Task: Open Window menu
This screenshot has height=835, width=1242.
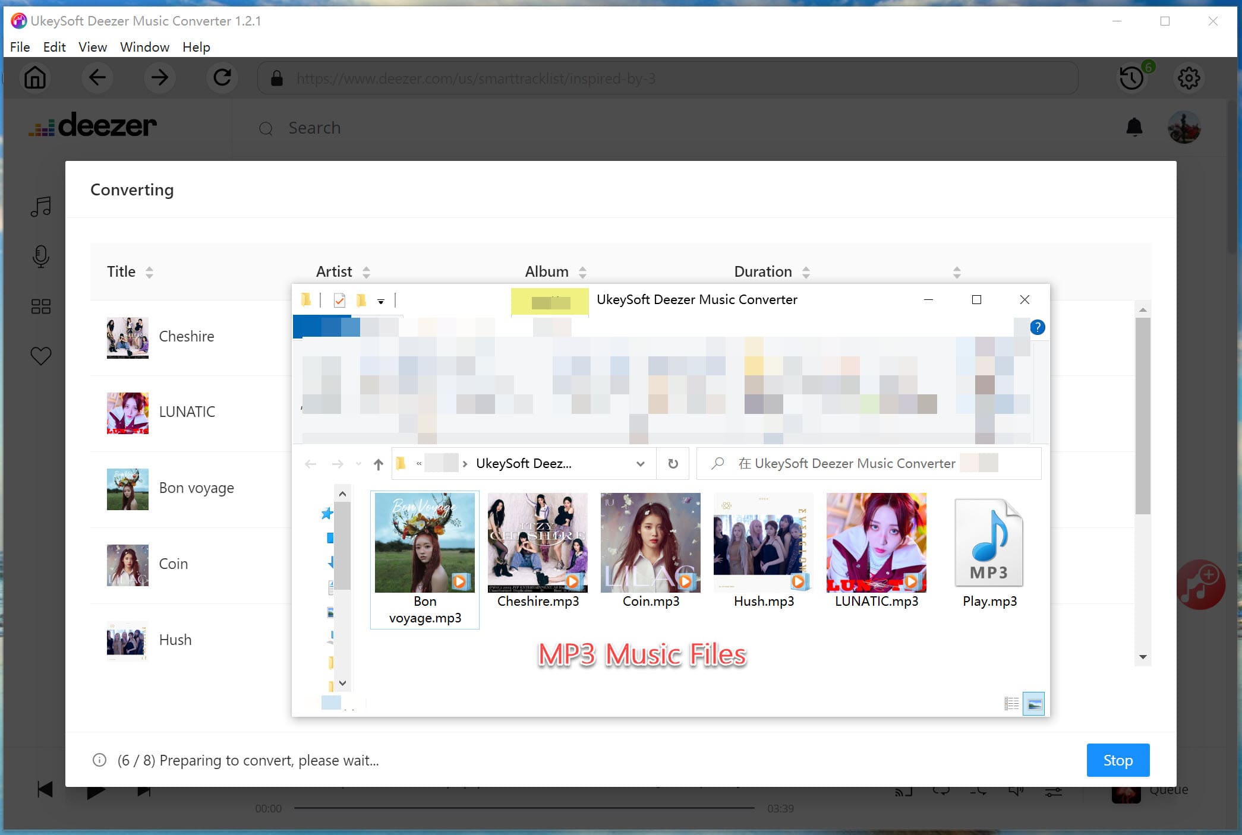Action: coord(144,47)
